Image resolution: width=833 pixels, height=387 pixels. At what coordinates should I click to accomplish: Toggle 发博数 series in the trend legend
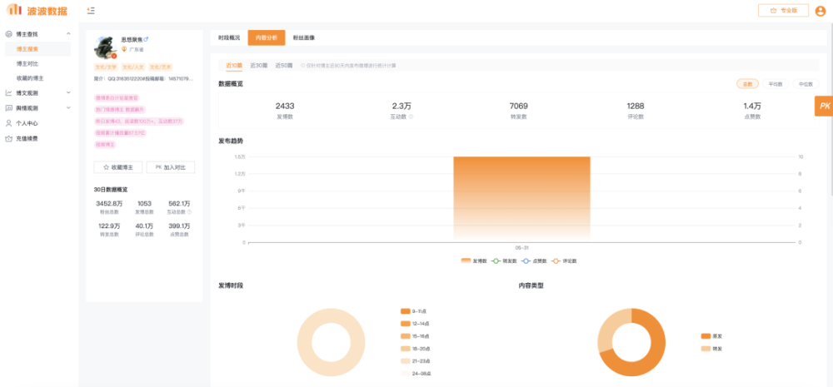pos(473,261)
